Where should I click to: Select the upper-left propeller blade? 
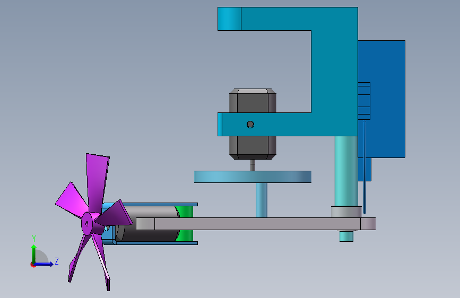[x=72, y=199]
